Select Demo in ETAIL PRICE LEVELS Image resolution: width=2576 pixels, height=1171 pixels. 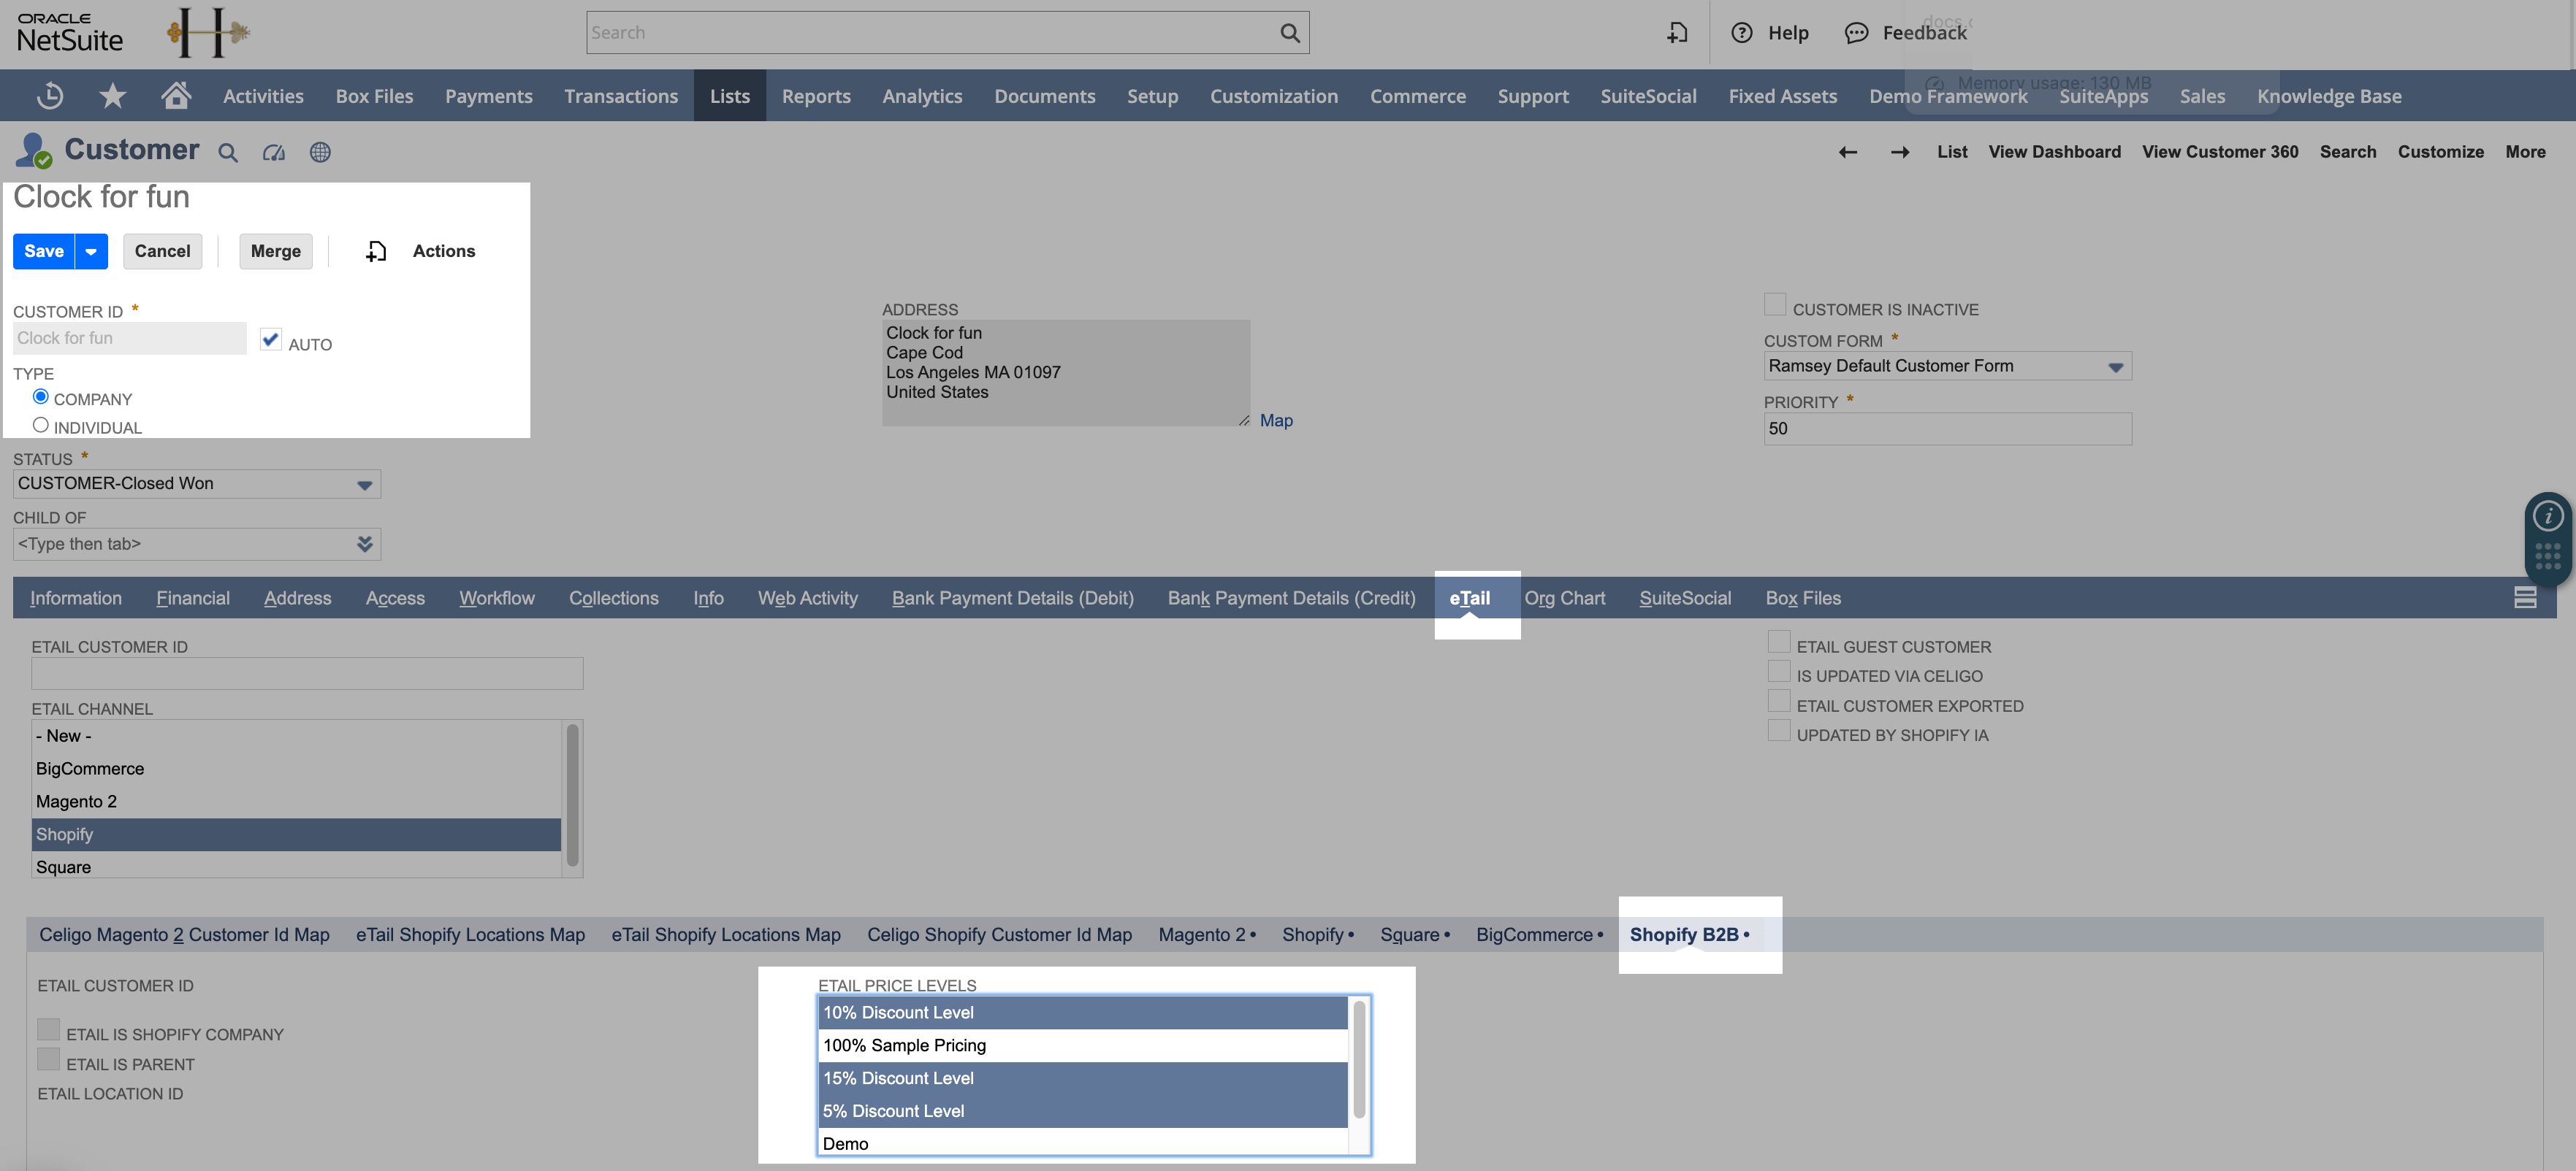pyautogui.click(x=1083, y=1143)
